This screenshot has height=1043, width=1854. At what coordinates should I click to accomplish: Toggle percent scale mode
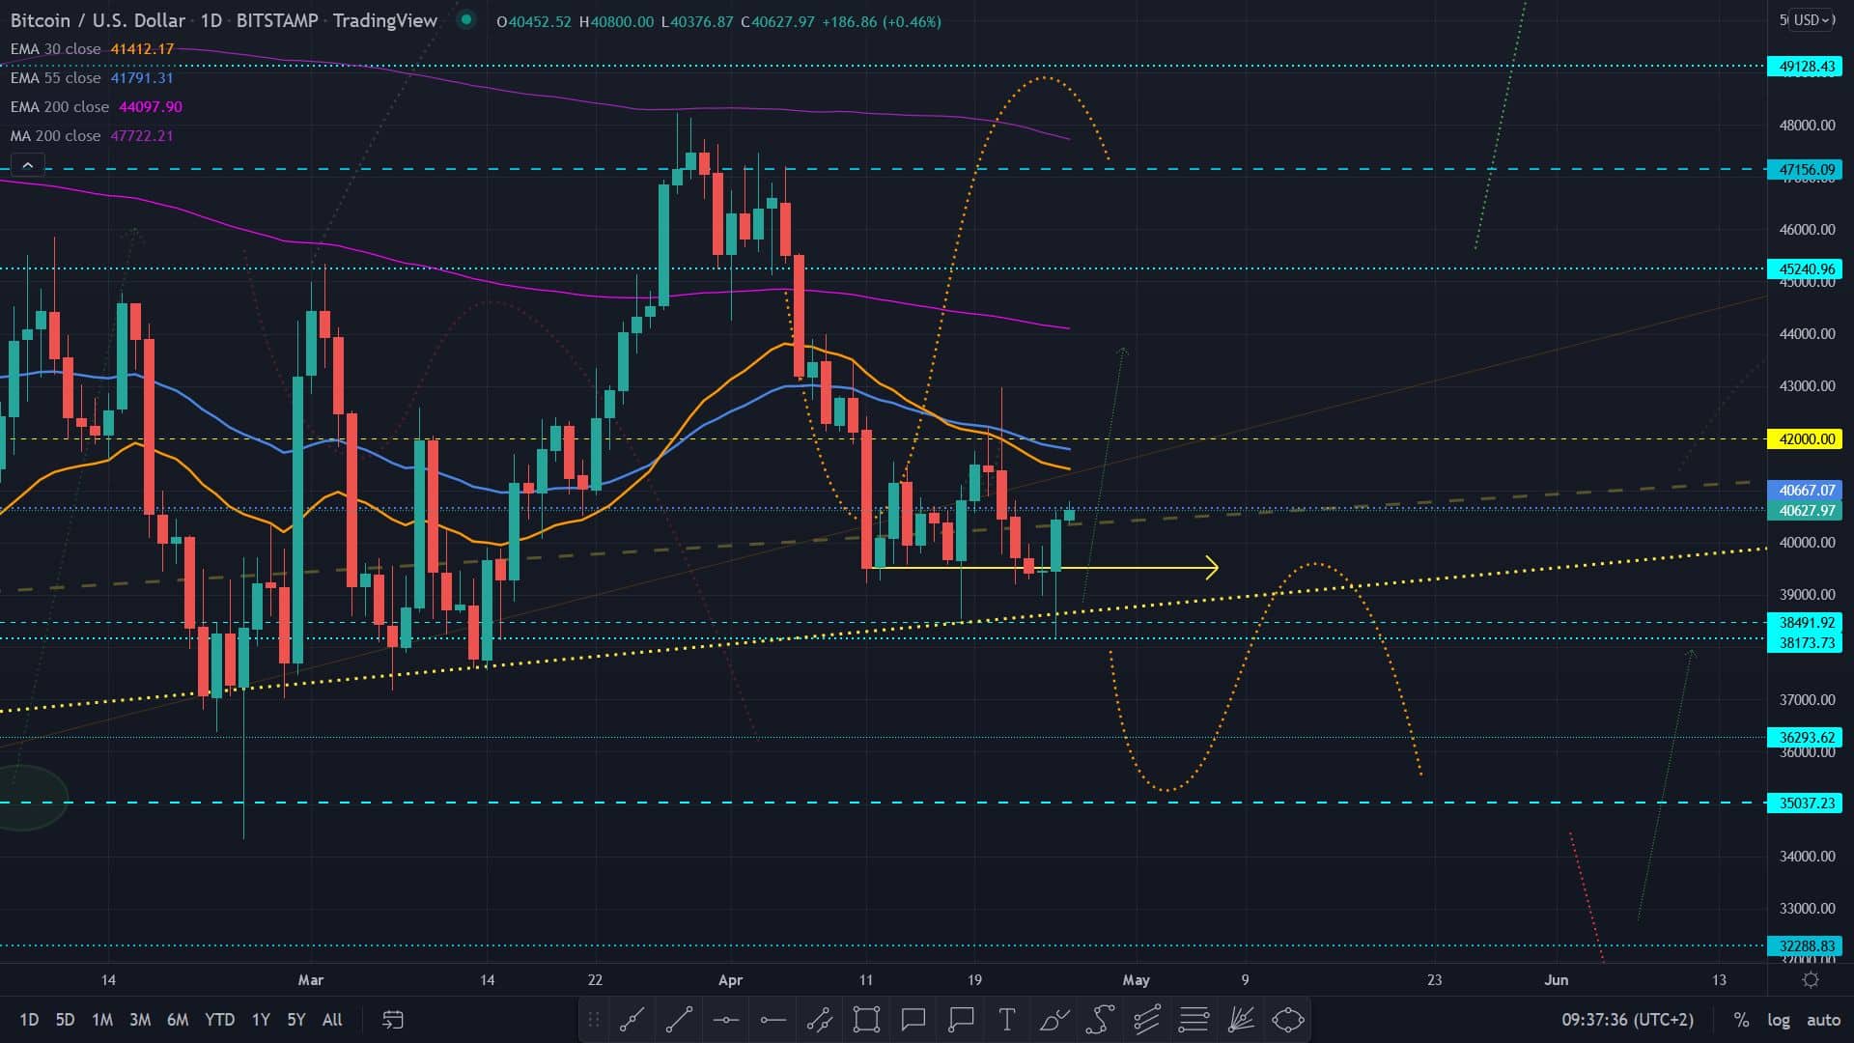tap(1741, 1020)
